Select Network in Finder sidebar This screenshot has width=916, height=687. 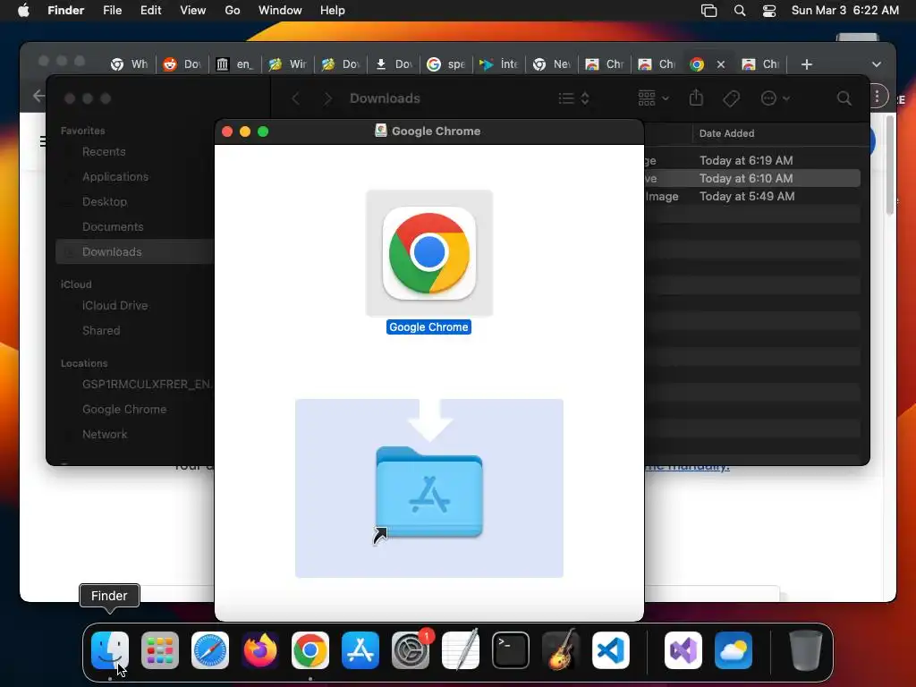[105, 435]
